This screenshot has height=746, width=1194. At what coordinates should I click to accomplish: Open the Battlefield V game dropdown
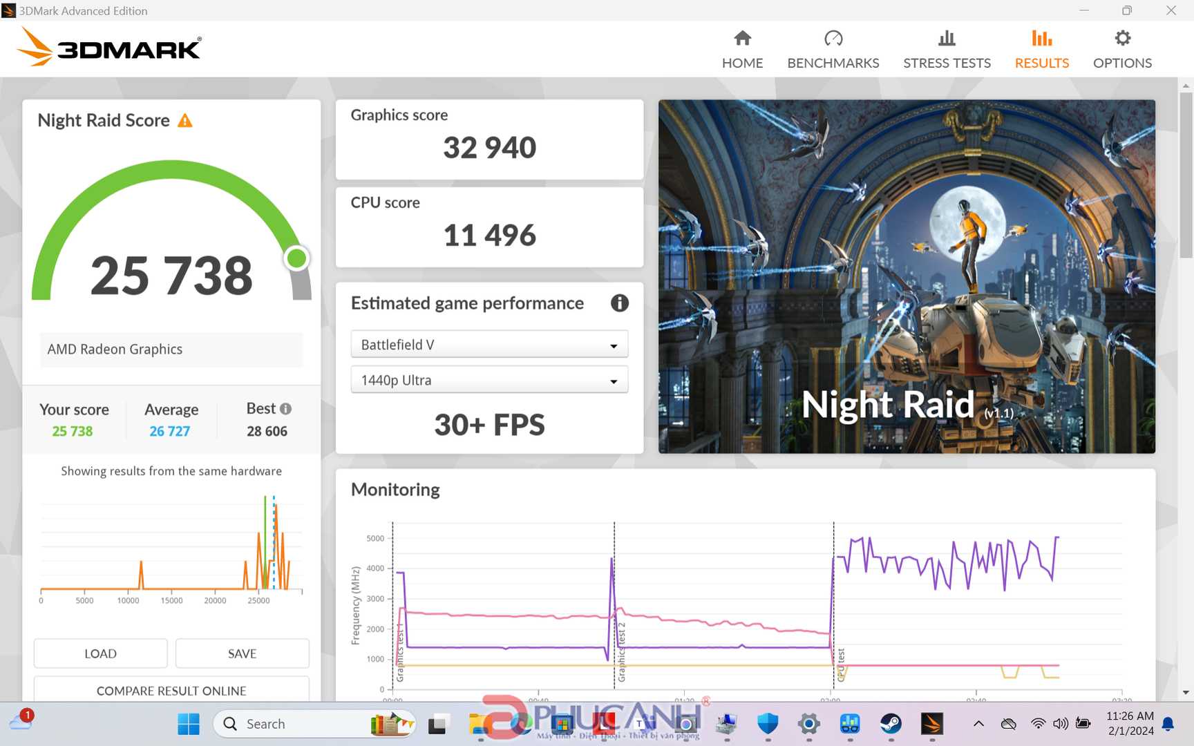point(489,345)
